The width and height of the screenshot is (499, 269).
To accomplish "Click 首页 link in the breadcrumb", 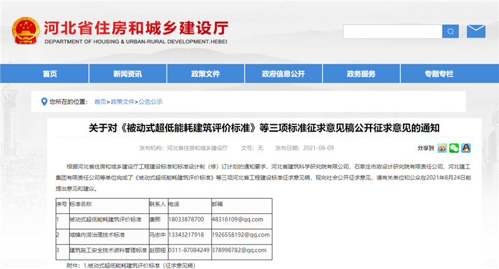I will [x=100, y=101].
